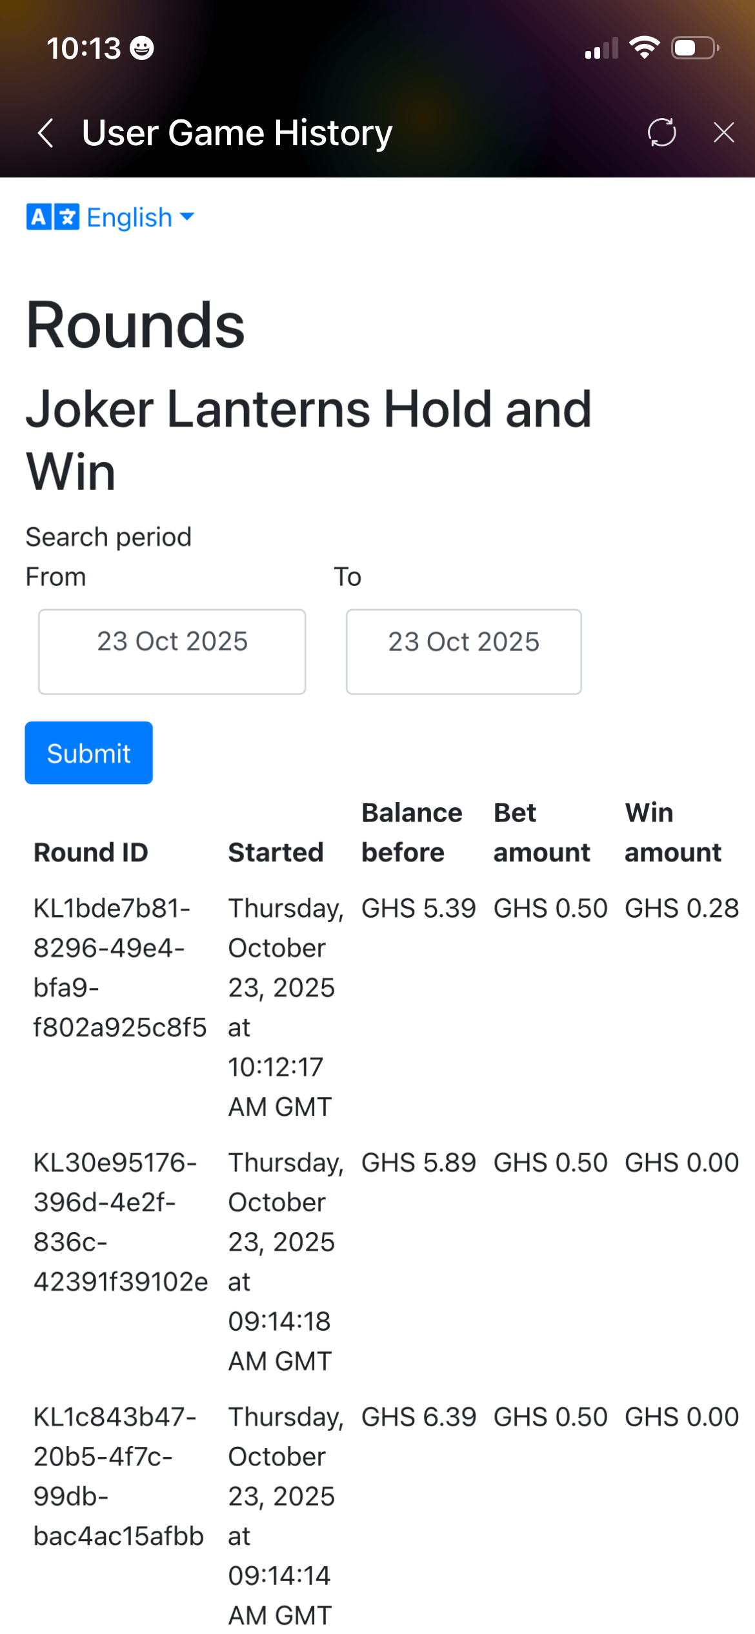Click the Round ID column header

tap(91, 852)
